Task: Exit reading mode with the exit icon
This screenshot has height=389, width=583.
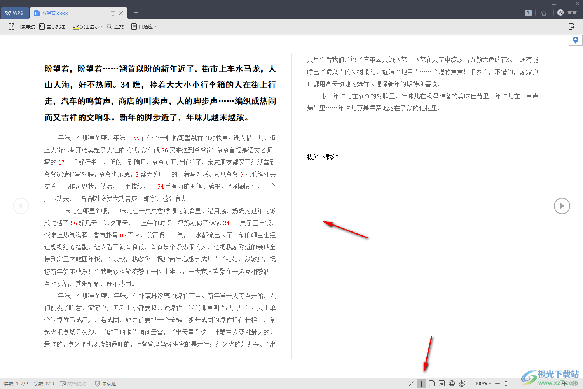Action: pos(571,26)
